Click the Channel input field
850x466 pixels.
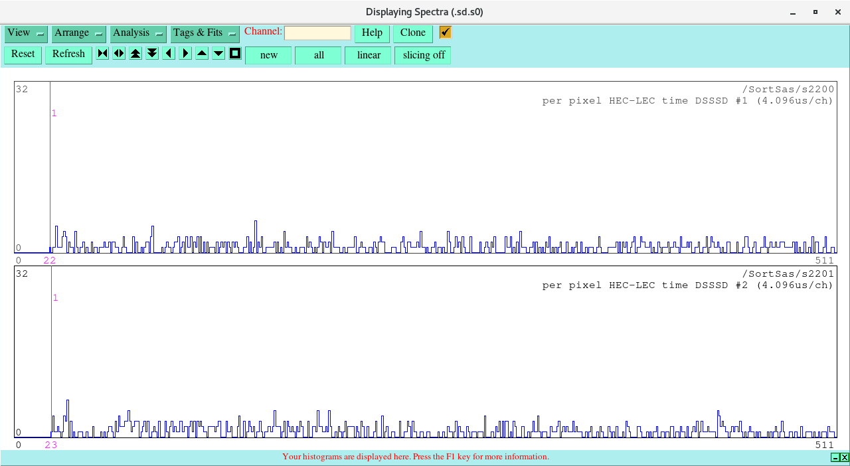[x=317, y=33]
